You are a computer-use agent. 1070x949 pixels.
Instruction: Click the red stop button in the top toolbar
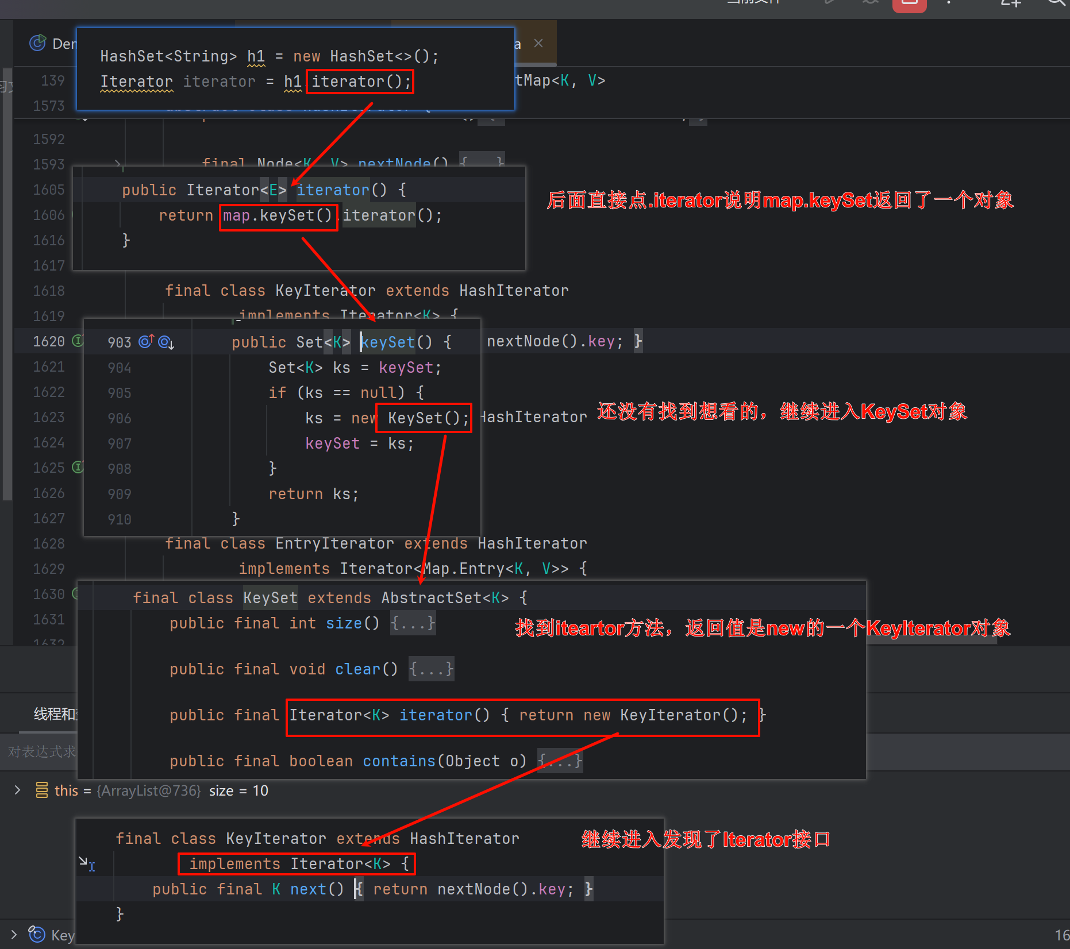pyautogui.click(x=909, y=5)
